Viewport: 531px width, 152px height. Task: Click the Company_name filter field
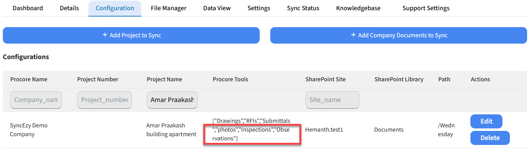[36, 100]
